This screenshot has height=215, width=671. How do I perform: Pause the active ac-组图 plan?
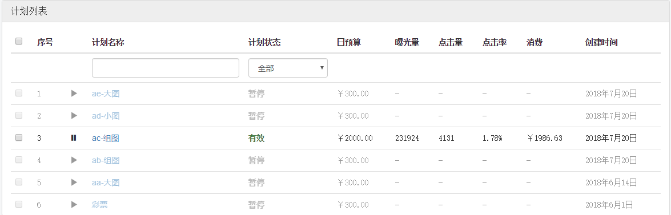74,137
